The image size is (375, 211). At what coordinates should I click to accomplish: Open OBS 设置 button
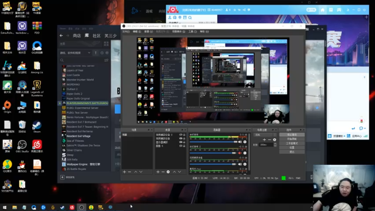[x=292, y=148]
